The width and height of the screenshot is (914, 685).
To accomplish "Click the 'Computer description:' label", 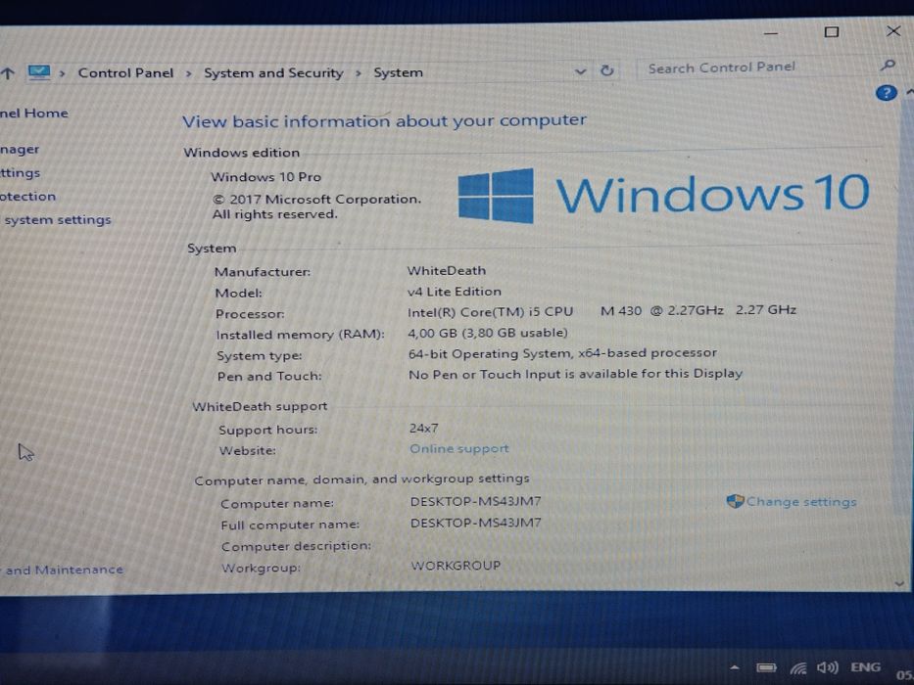I will coord(296,546).
